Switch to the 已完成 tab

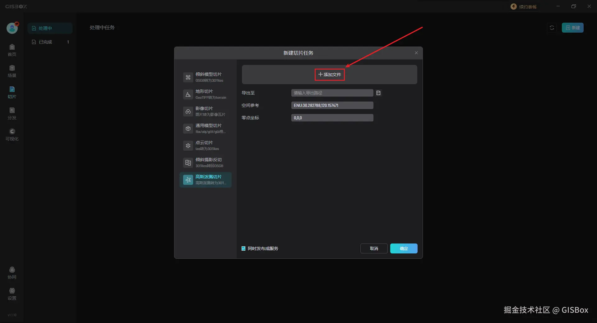tap(50, 42)
